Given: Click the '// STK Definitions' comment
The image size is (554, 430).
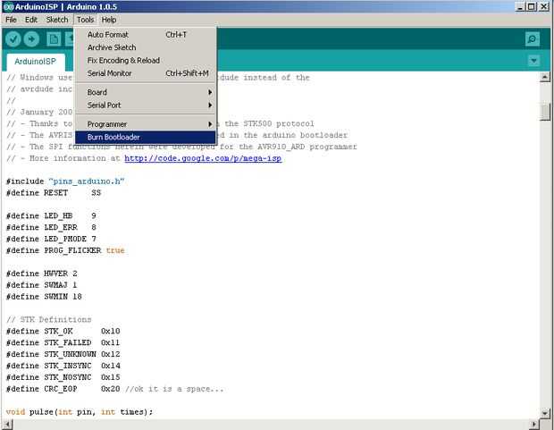Looking at the screenshot, I should (49, 320).
